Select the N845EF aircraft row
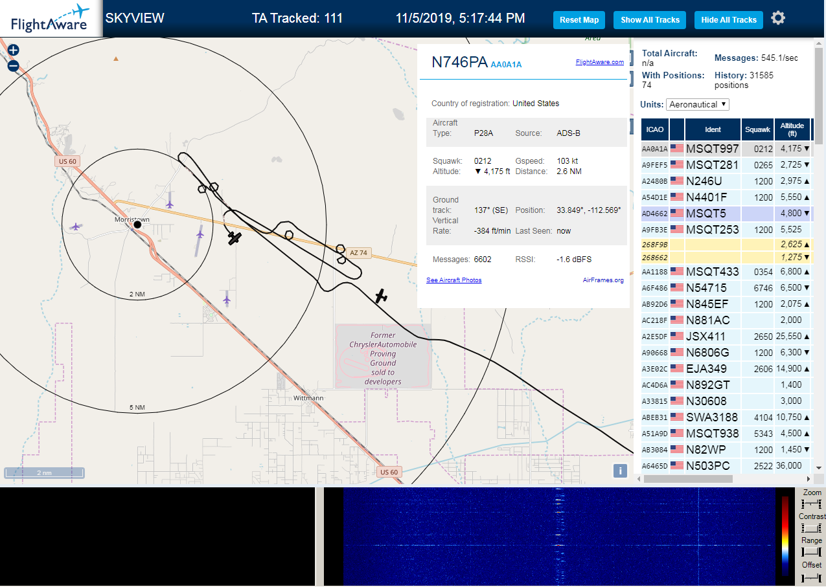 coord(726,304)
